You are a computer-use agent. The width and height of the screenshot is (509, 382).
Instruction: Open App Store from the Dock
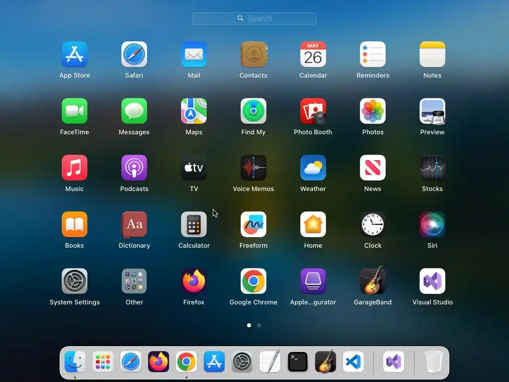214,362
